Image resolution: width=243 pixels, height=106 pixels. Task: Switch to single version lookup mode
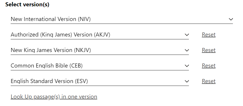point(54,97)
